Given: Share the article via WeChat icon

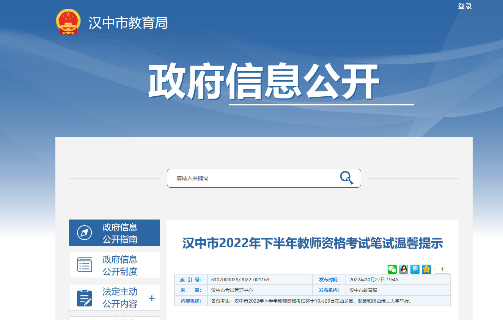Looking at the screenshot, I should coord(392,269).
